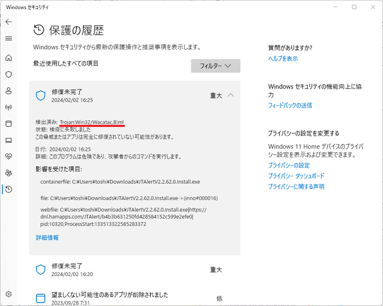The image size is (383, 306).
Task: Click ヘルプを表示 link
Action: 283,59
